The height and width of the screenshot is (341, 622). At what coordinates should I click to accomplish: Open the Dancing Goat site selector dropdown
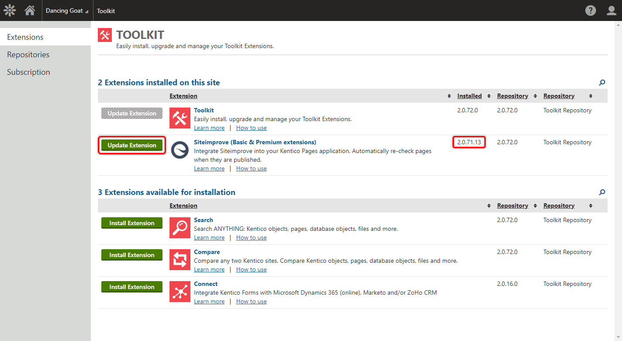(67, 10)
